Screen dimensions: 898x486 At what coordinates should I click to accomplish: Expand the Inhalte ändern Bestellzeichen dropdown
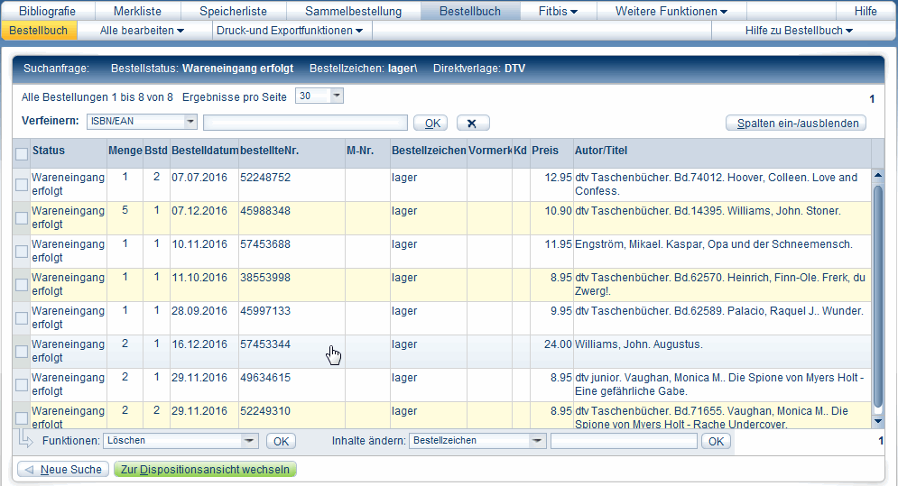(x=537, y=441)
